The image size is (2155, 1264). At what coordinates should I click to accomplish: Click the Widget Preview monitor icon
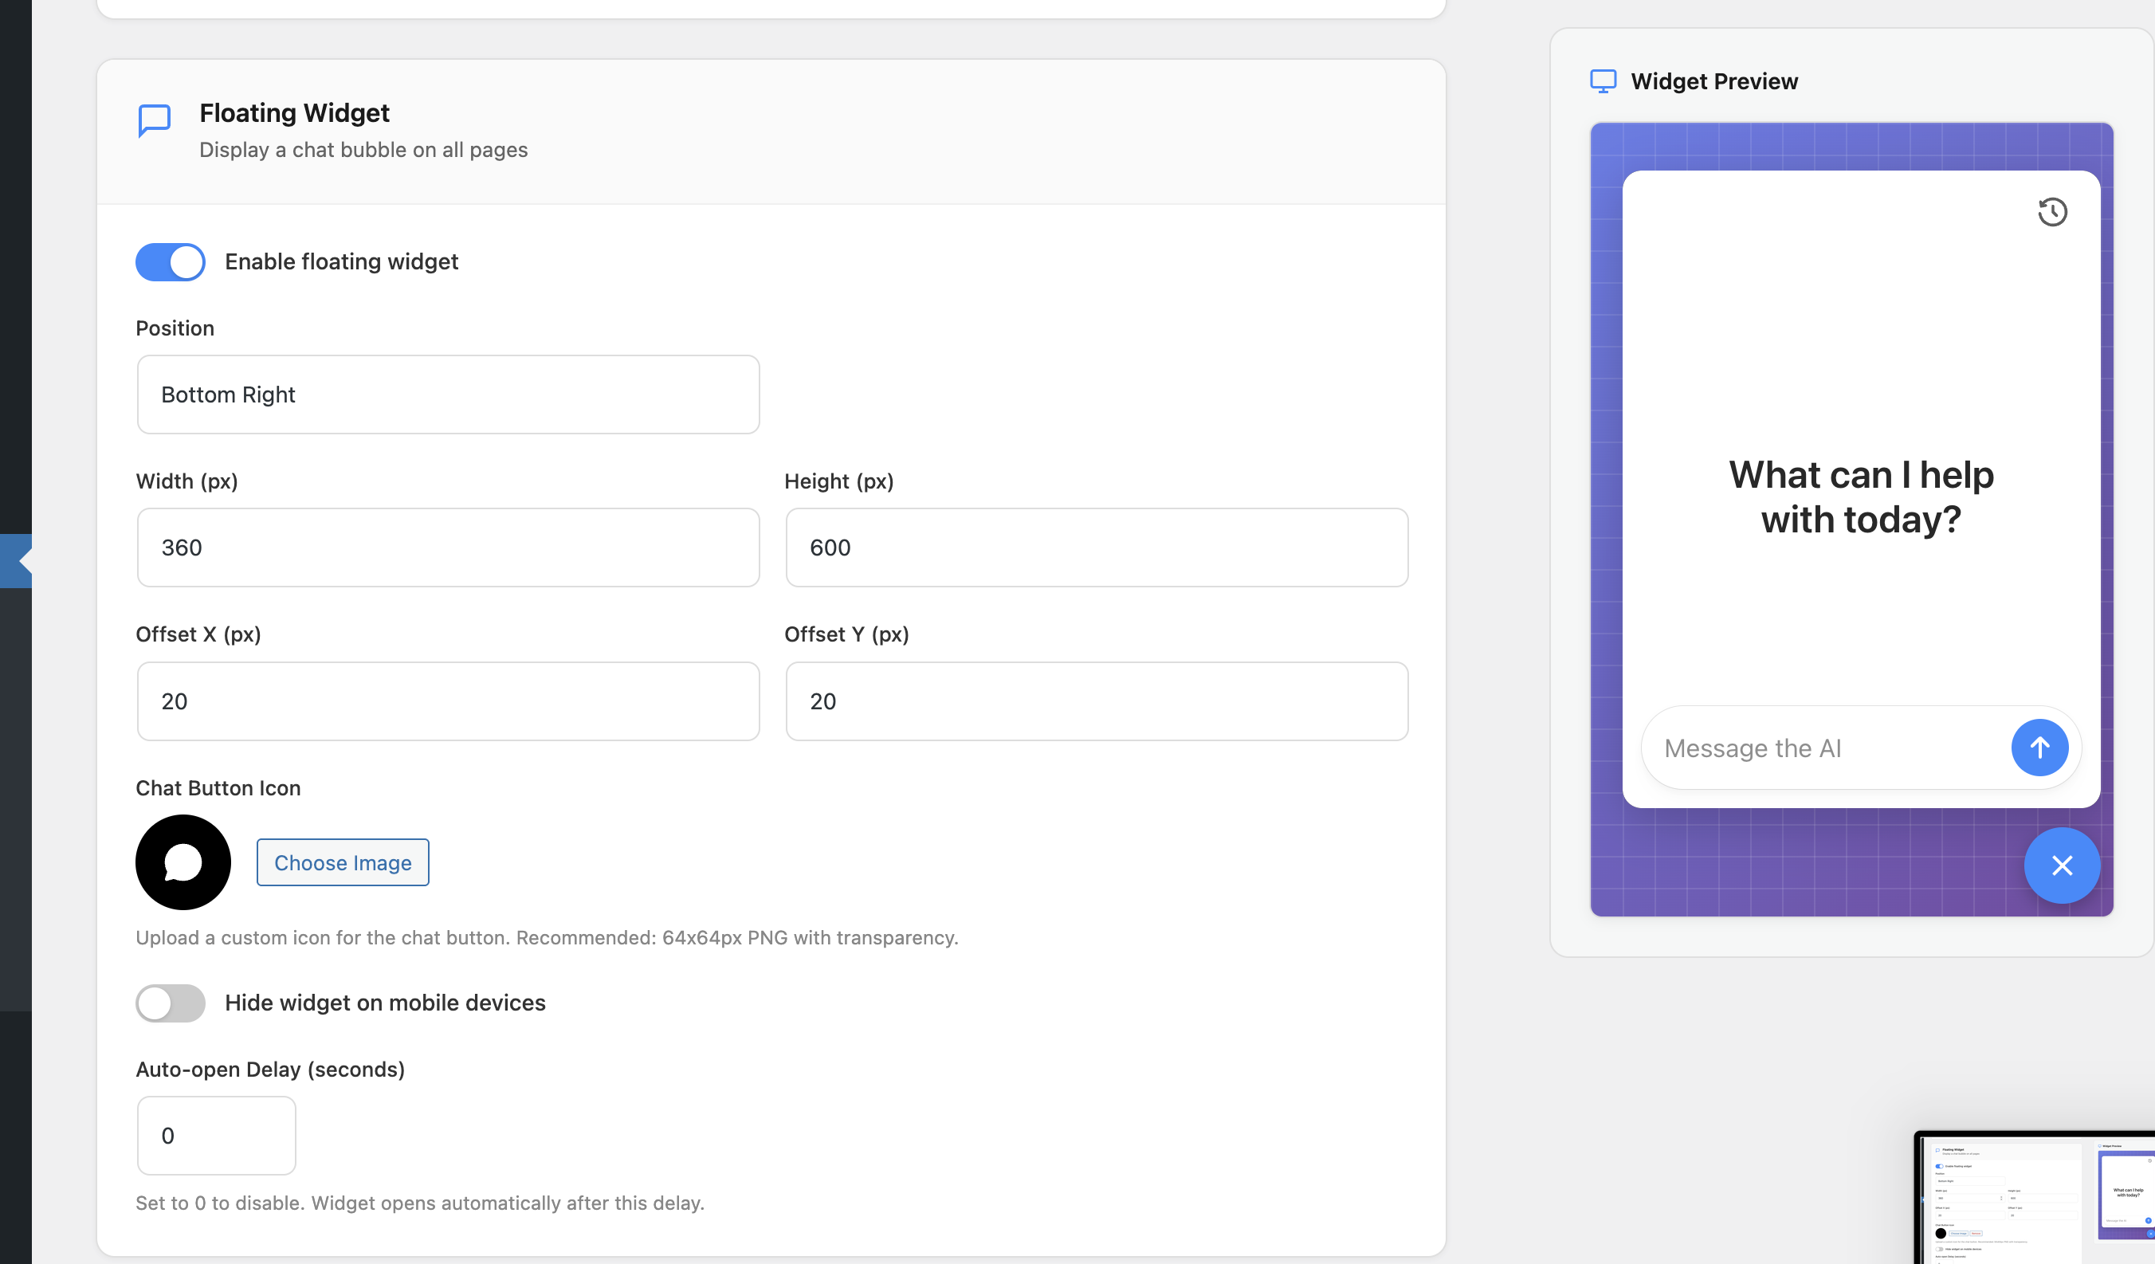(1603, 81)
